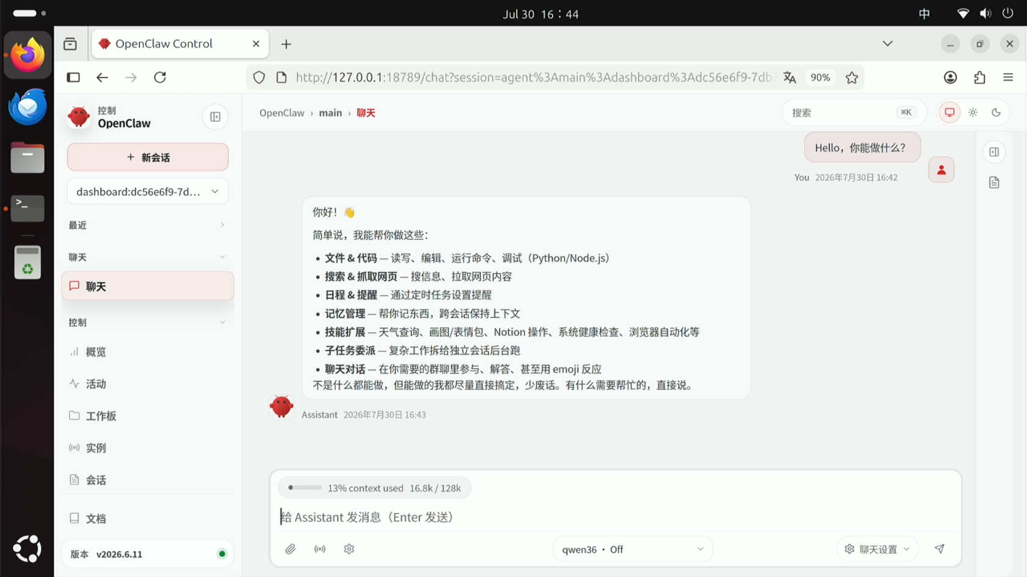
Task: Open a new browser tab
Action: tap(286, 44)
